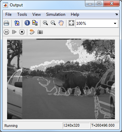Open Video Information icon

click(27, 23)
